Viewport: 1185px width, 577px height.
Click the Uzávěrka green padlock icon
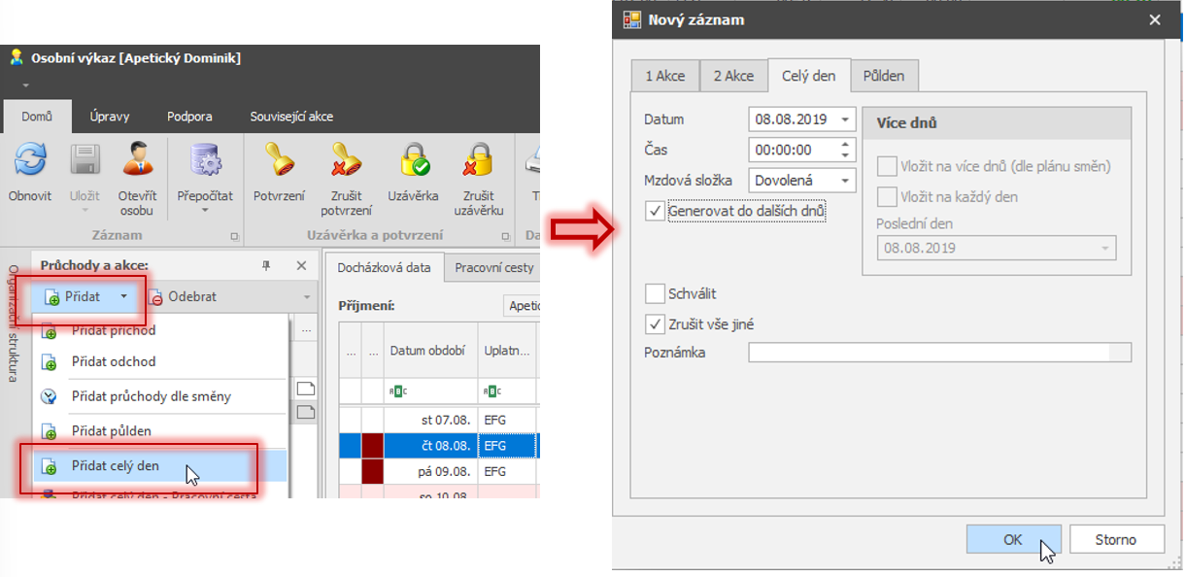coord(413,160)
